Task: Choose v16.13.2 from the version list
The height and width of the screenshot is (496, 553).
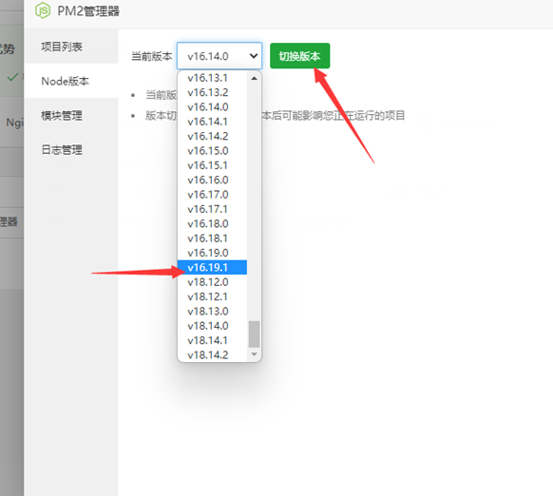Action: 212,92
